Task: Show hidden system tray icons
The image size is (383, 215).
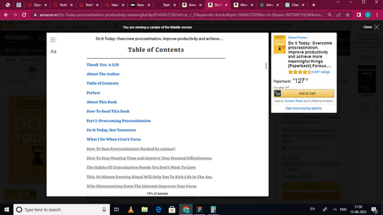Action: point(335,210)
